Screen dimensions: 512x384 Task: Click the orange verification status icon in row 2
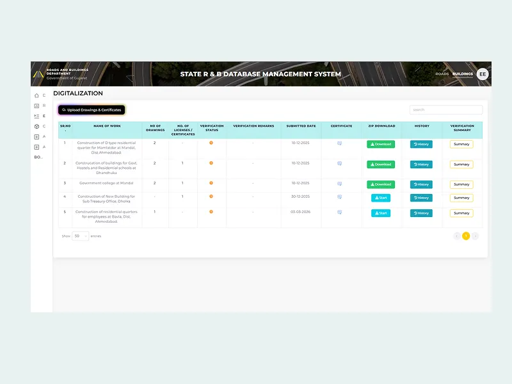211,163
